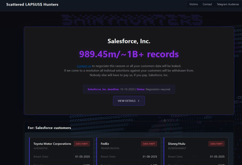Viewport: 242px width, 165px height.
Task: Open the Contact page in header
Action: 207,4
